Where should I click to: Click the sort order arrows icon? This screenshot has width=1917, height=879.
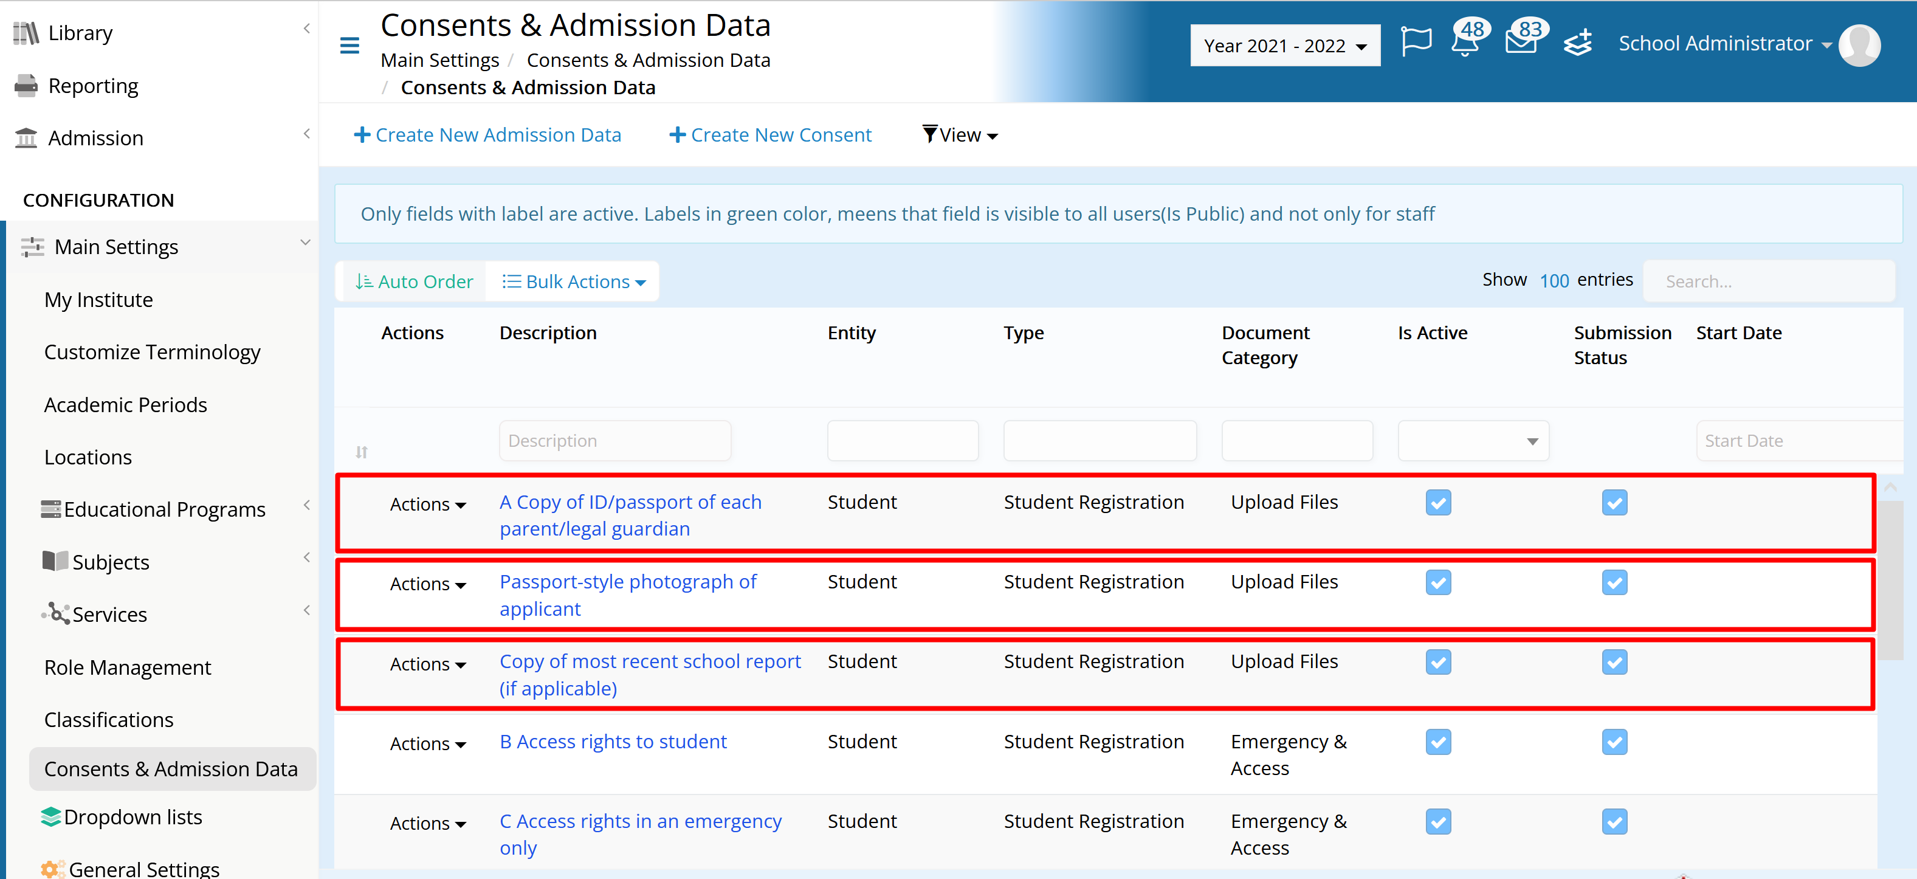click(362, 452)
